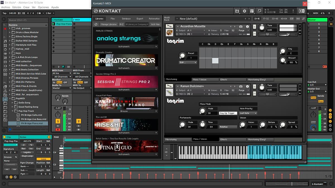
Task: Toggle Key-Up Trigger in Mono Mode
Action: click(228, 113)
